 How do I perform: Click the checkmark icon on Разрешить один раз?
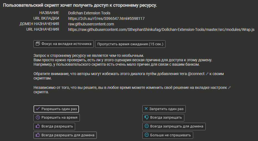[x=38, y=109]
